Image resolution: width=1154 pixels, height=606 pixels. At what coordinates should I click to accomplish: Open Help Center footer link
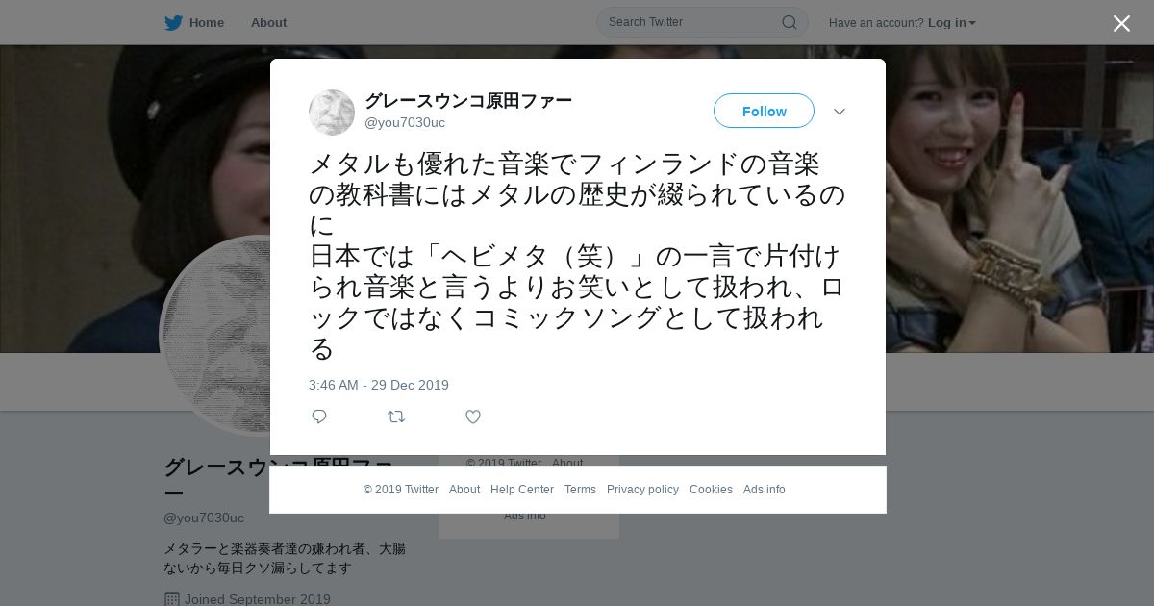click(x=522, y=490)
